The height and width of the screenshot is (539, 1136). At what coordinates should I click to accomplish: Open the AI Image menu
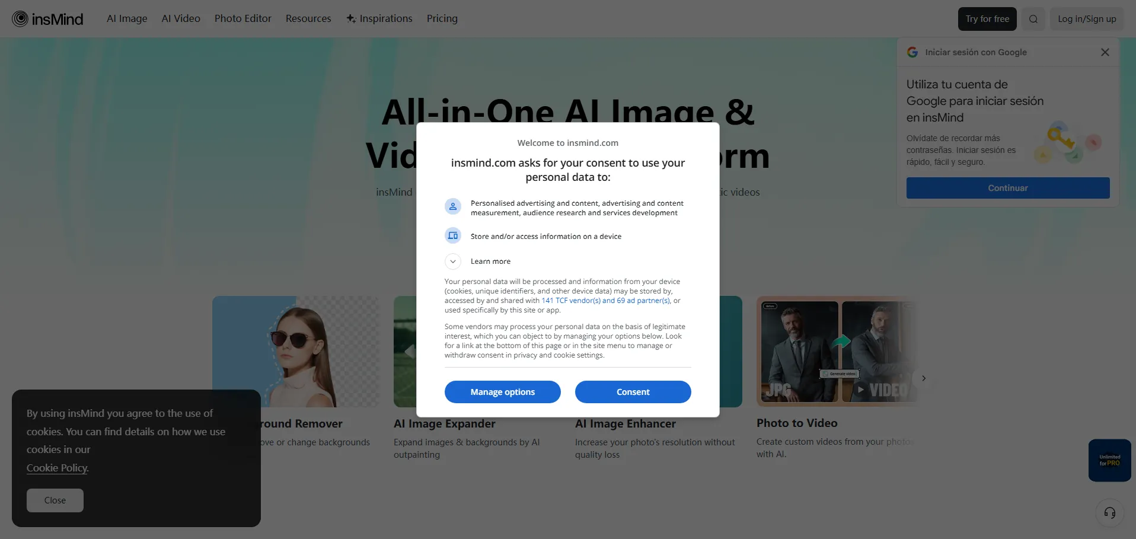tap(127, 19)
